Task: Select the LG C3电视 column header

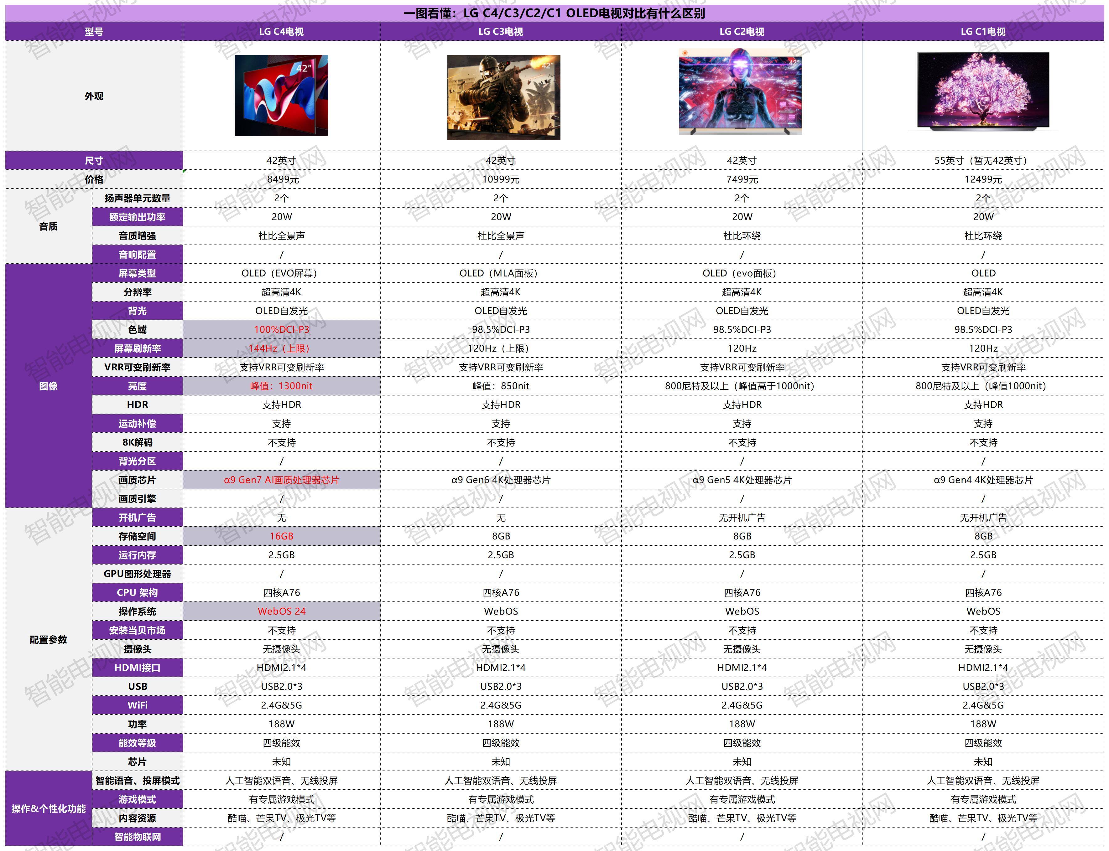Action: coord(501,31)
